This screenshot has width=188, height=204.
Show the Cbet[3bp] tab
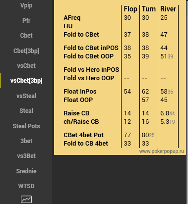[x=26, y=51]
